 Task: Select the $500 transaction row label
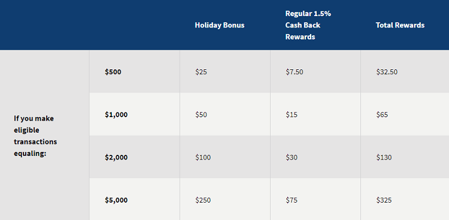pos(113,72)
